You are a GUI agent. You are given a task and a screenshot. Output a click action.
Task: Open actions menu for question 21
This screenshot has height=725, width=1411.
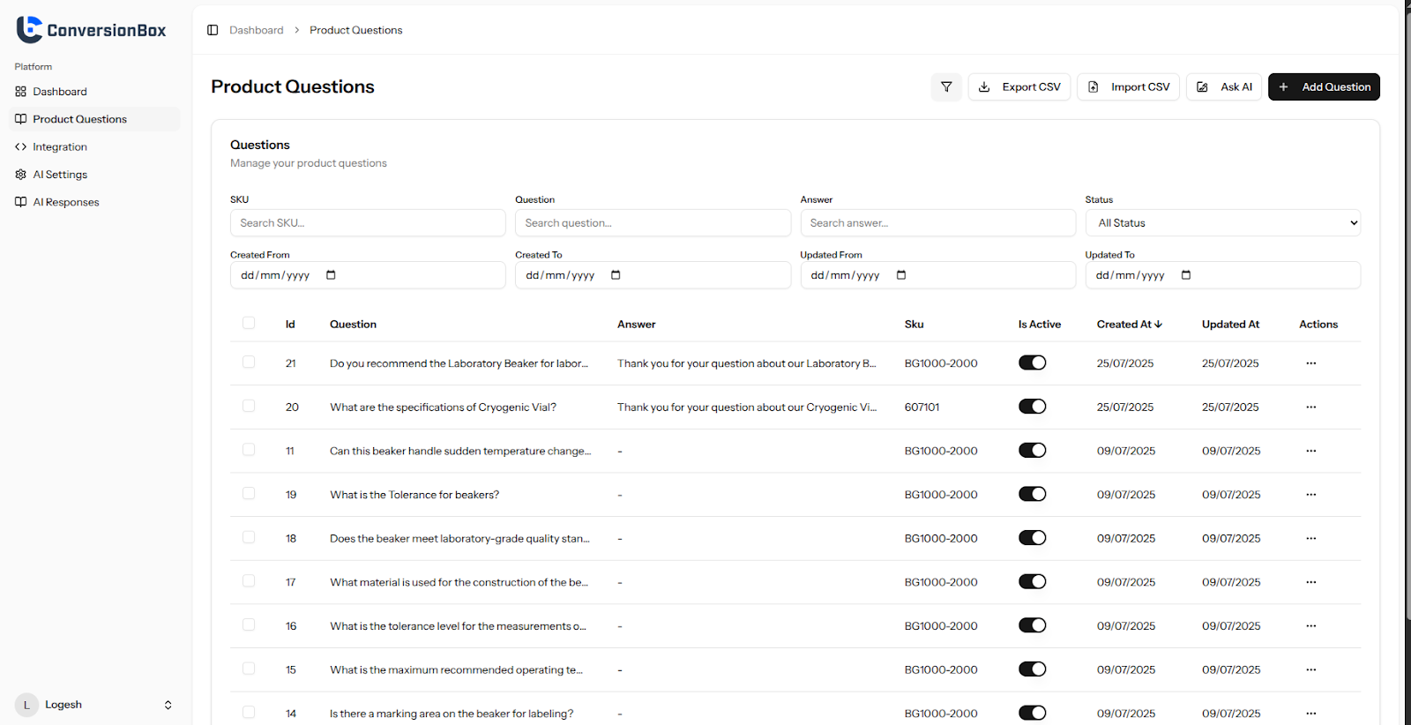coord(1310,363)
